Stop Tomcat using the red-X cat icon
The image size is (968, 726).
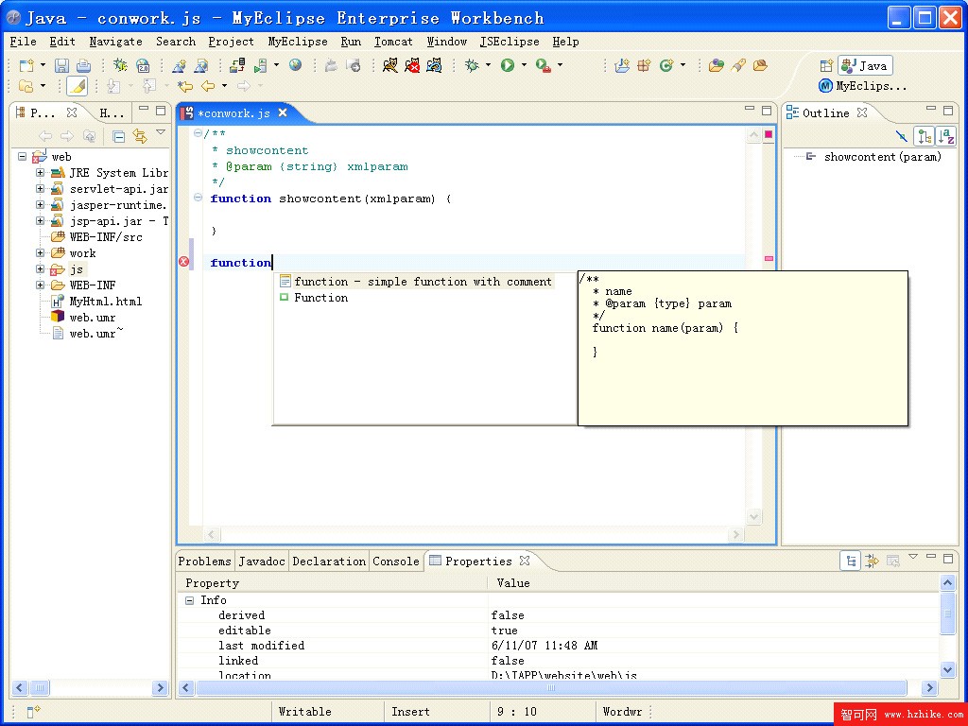click(x=413, y=65)
